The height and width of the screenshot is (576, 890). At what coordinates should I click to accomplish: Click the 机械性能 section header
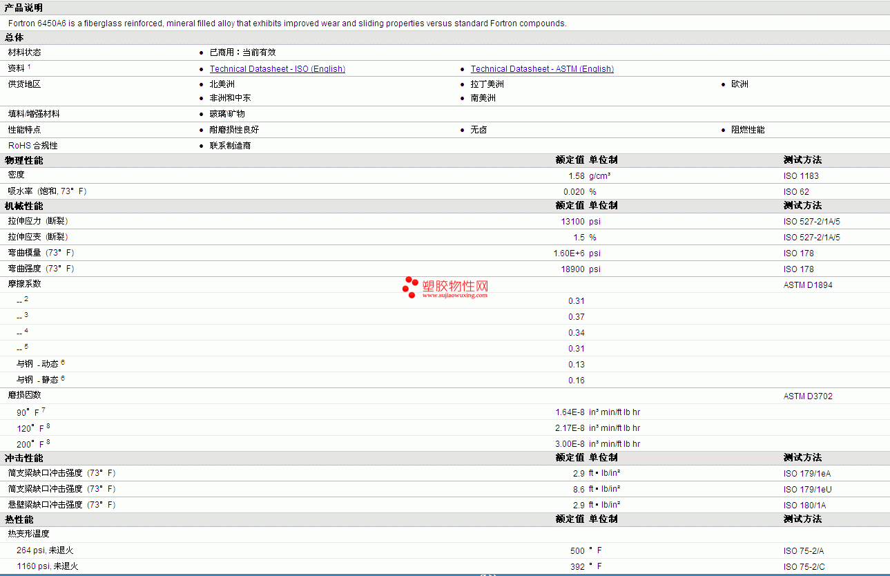tap(23, 206)
